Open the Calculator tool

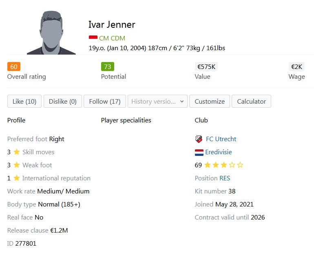[251, 102]
